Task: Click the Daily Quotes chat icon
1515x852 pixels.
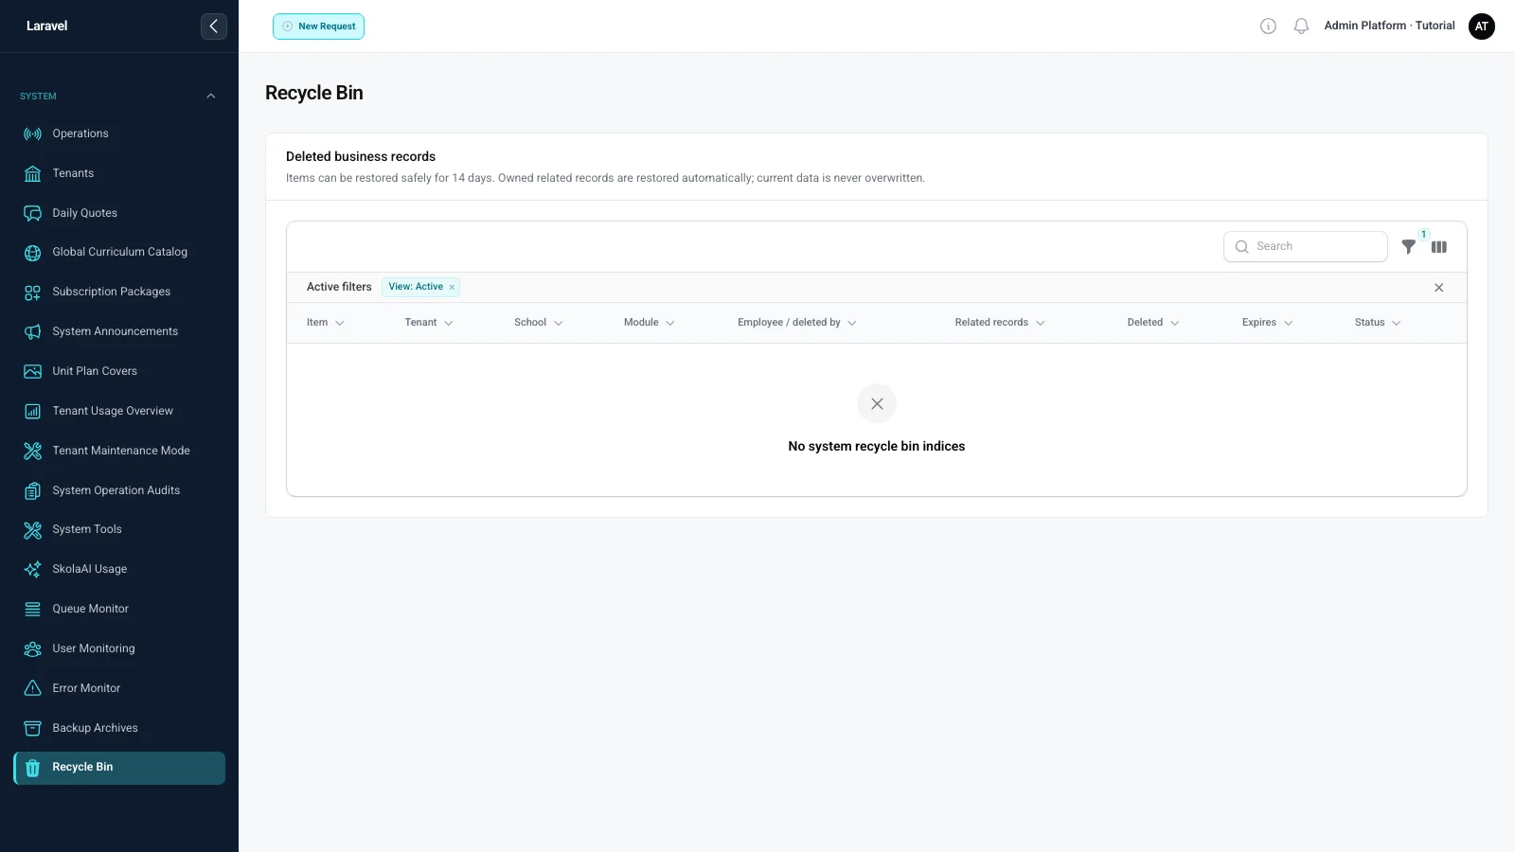Action: 33,214
